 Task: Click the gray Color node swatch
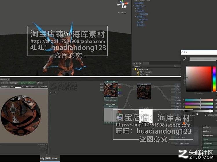coord(111,115)
